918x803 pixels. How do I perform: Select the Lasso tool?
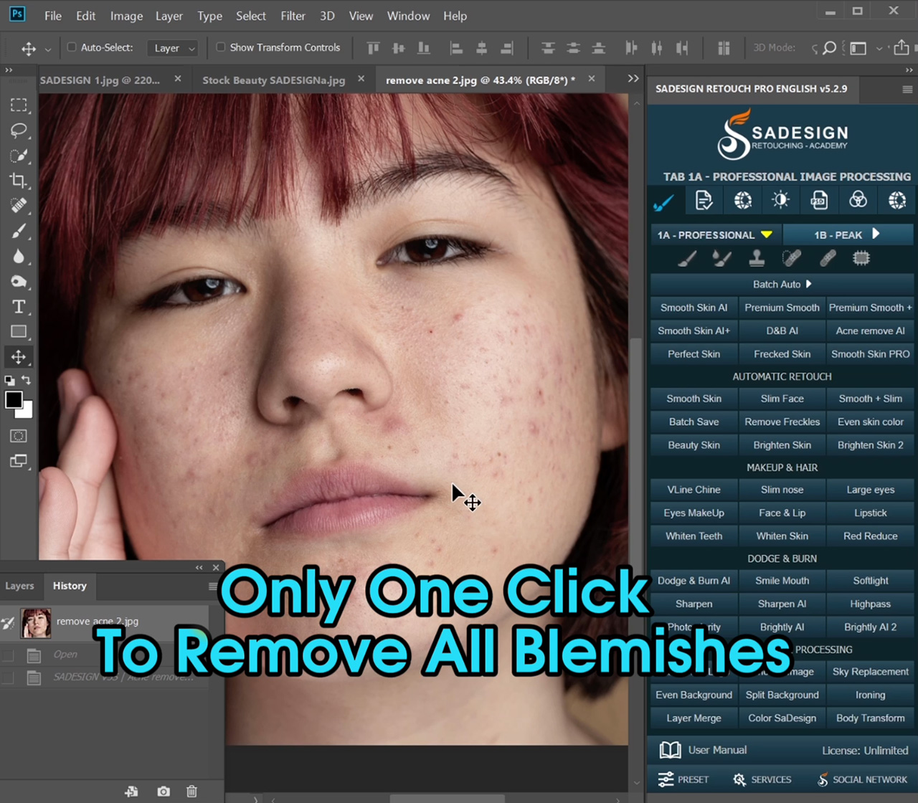[19, 130]
